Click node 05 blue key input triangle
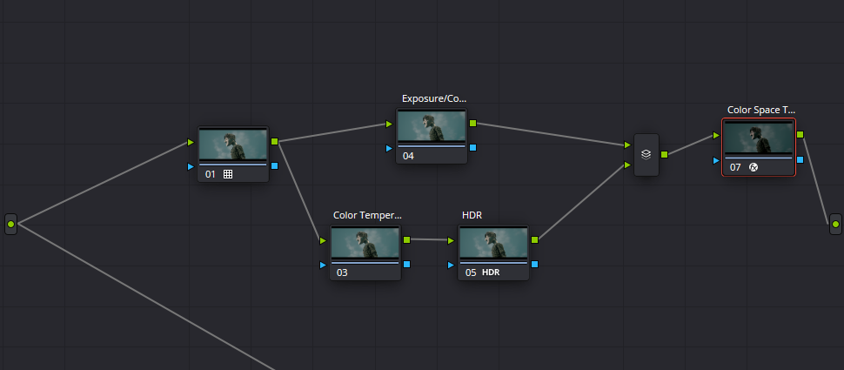 pyautogui.click(x=451, y=265)
